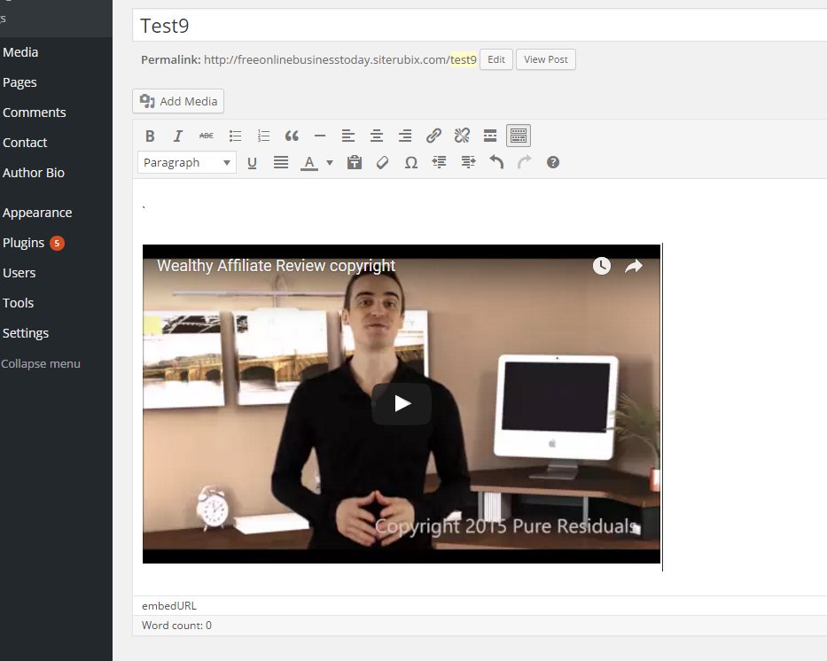
Task: Align text center
Action: click(x=377, y=136)
